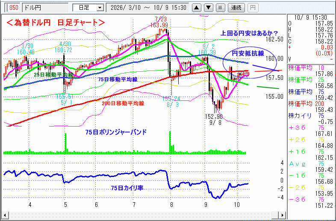Click the tall green volume bar at month 5
This screenshot has height=221, width=336.
point(65,144)
